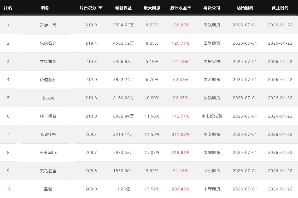
Task: Click the 累计收益率 column header
Action: tap(180, 8)
